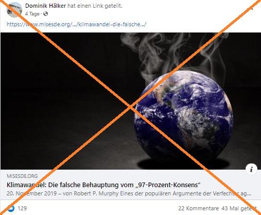261x215 pixels.
Task: Open the article title about 97-Prozent-Konsens
Action: 103,185
